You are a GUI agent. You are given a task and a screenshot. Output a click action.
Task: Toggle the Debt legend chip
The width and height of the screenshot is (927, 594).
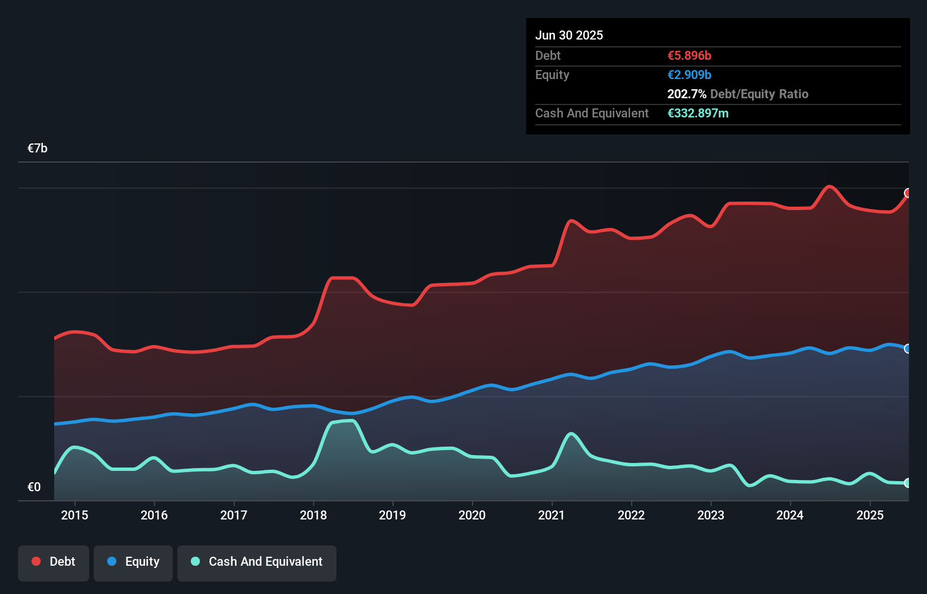point(54,563)
